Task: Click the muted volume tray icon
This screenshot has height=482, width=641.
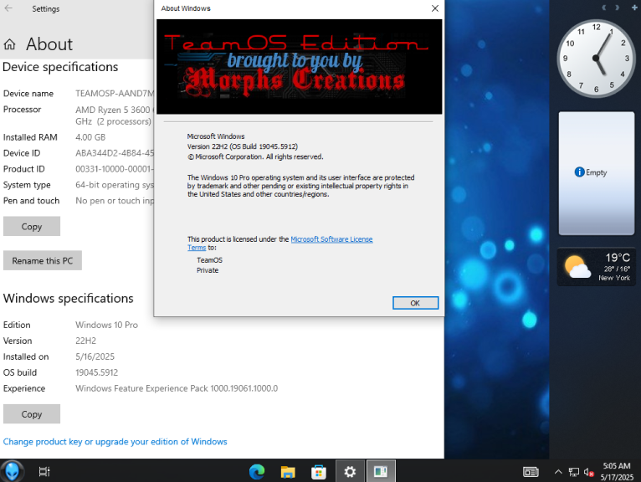Action: [588, 472]
